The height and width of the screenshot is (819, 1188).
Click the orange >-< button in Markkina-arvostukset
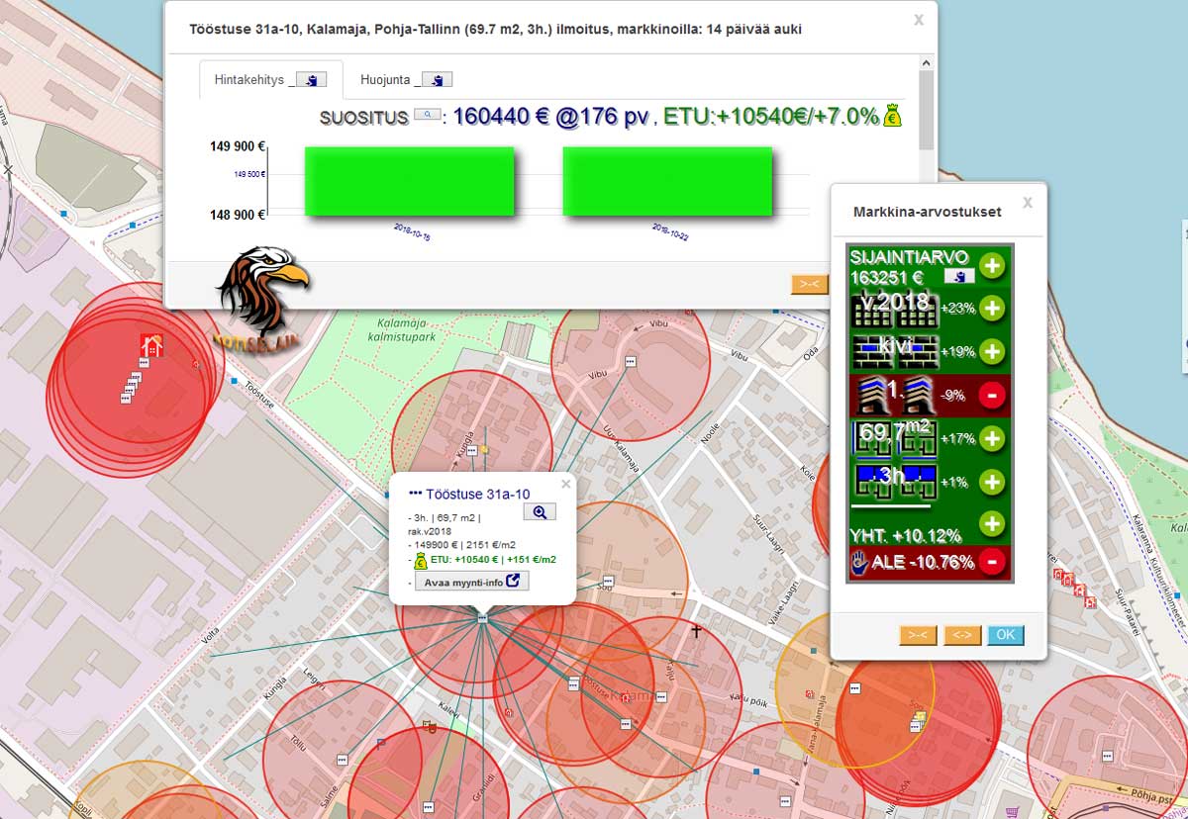(918, 635)
